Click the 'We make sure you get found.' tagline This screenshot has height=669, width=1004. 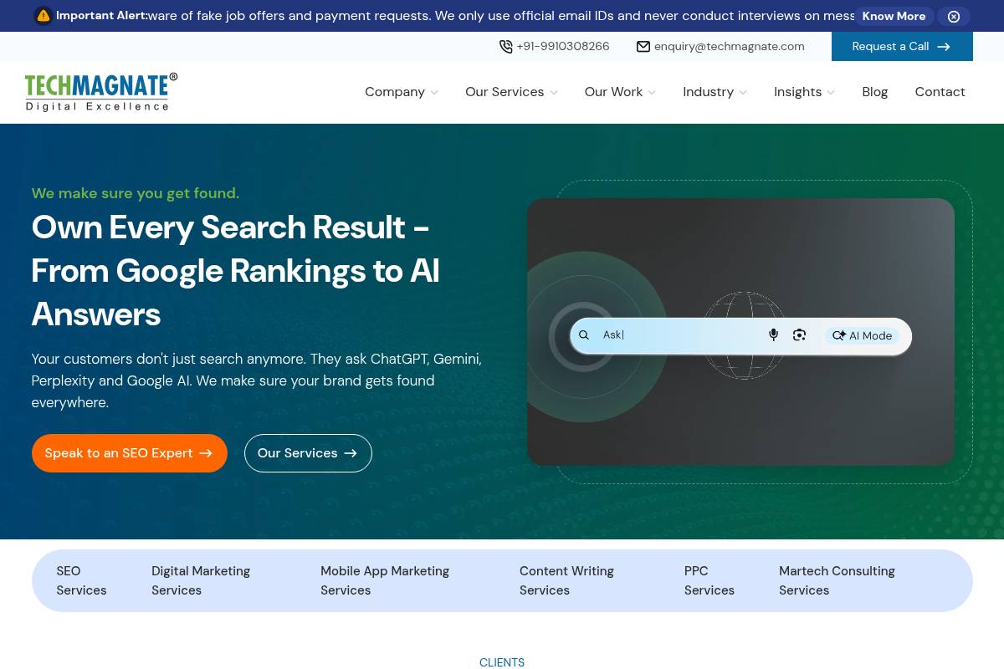[x=136, y=193]
